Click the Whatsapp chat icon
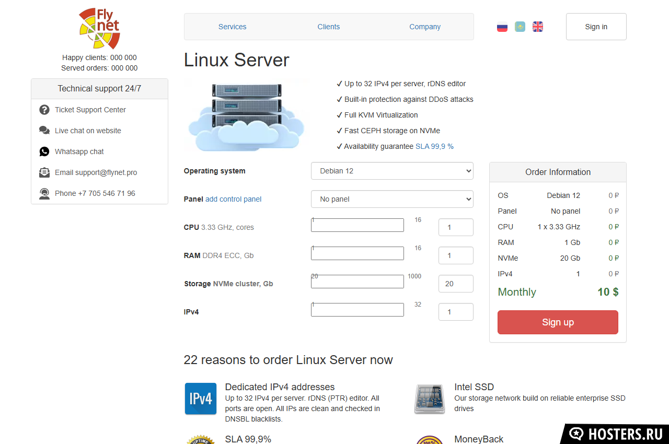Screen dimensions: 669x444 [44, 151]
